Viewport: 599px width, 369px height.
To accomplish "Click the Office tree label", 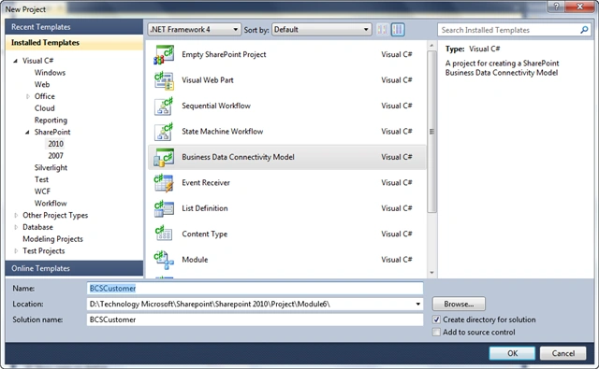I will tap(44, 96).
